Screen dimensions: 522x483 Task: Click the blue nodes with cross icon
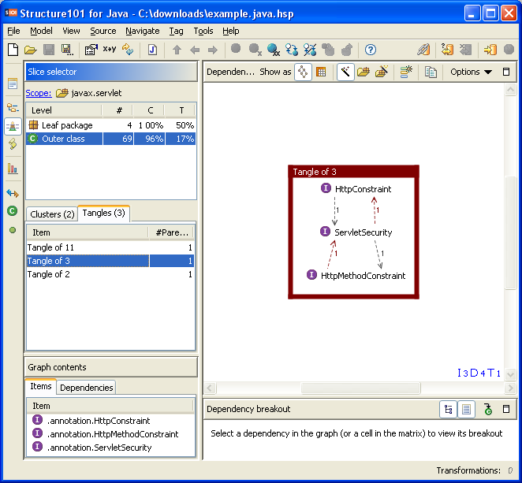click(x=310, y=50)
